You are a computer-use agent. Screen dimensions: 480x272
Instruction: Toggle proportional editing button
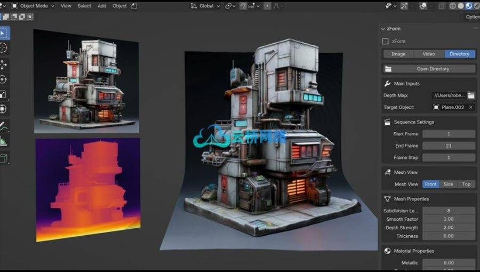pyautogui.click(x=267, y=6)
